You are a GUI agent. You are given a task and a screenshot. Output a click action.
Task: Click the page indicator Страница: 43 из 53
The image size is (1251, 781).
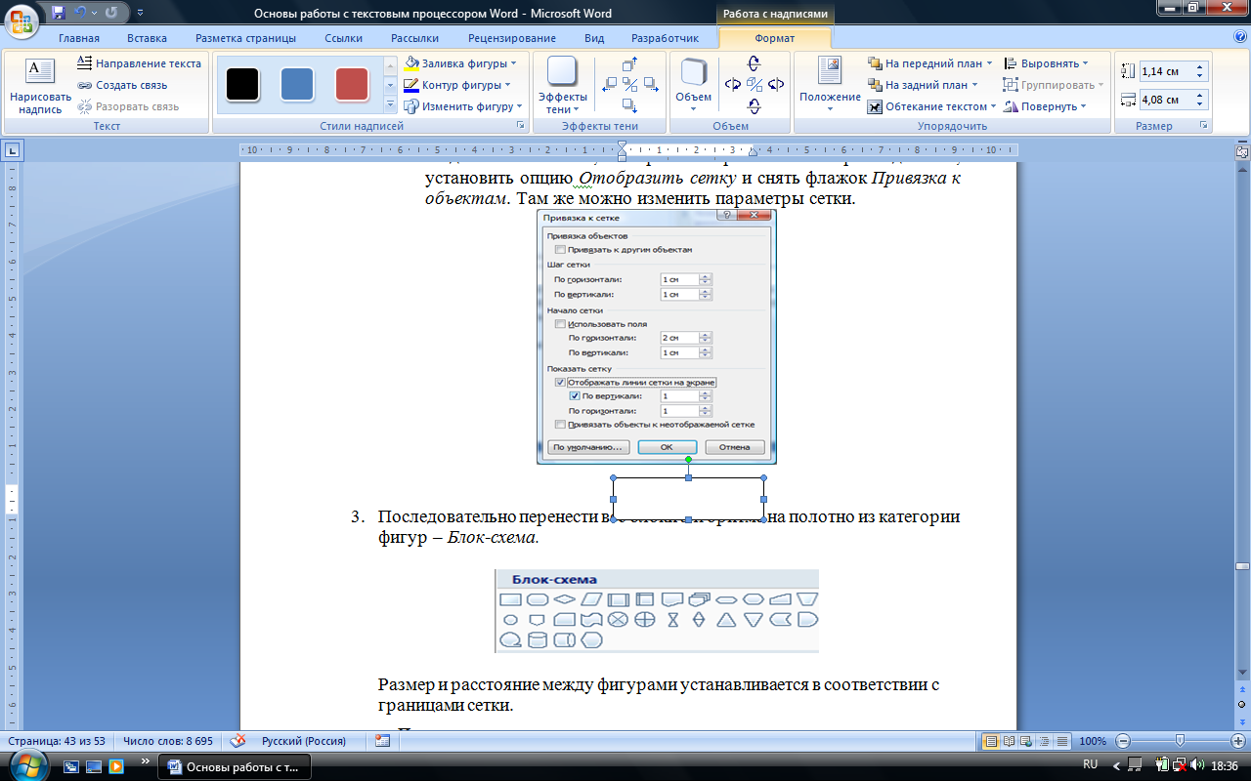[55, 741]
